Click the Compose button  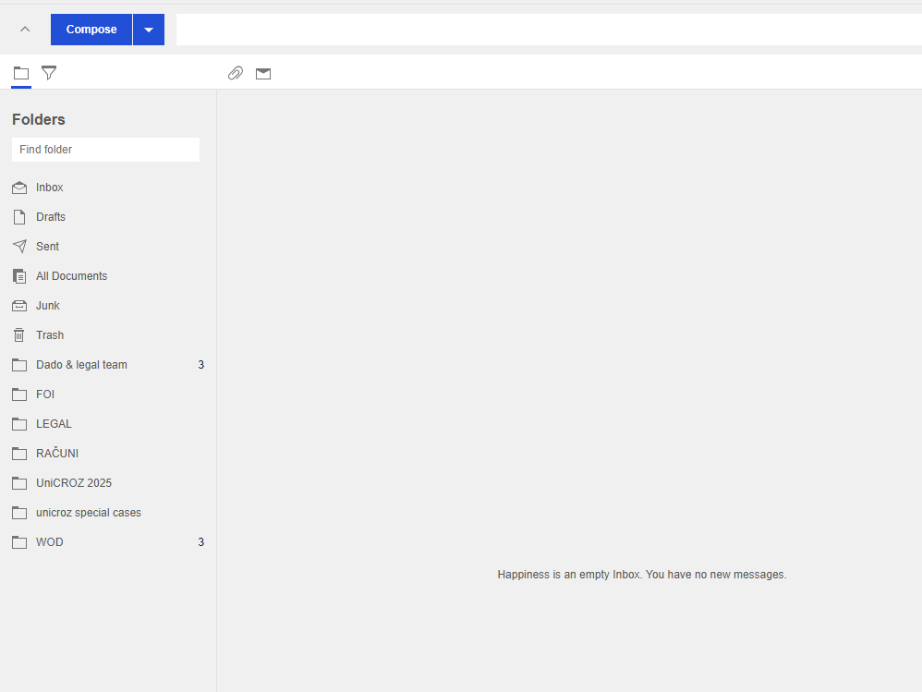(91, 30)
